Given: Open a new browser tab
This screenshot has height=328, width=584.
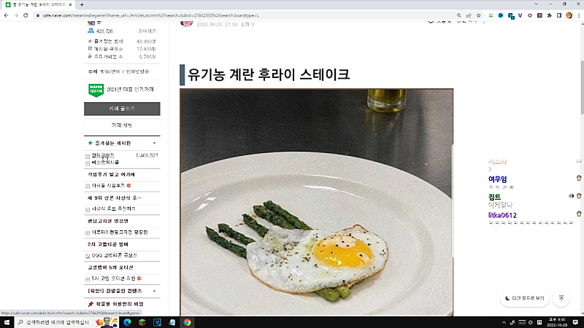Looking at the screenshot, I should click(82, 5).
